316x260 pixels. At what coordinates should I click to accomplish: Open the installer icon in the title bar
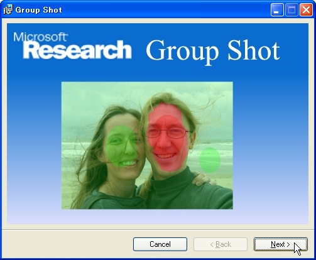tap(8, 9)
